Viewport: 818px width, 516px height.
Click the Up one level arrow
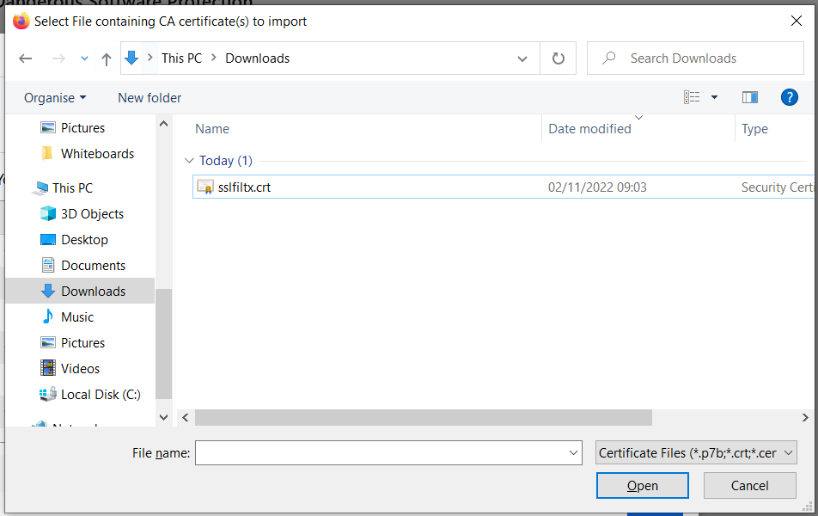coord(107,58)
